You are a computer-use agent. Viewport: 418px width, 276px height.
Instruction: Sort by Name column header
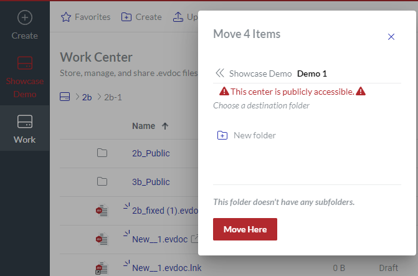tap(144, 126)
